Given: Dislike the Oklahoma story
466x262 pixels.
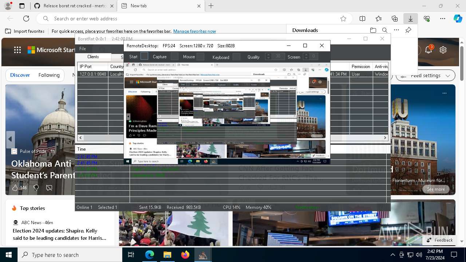Looking at the screenshot, I should point(36,188).
